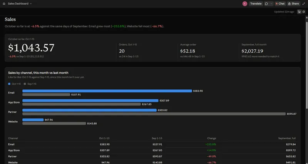Click "Sales by channel, this month vs last month"

point(38,73)
